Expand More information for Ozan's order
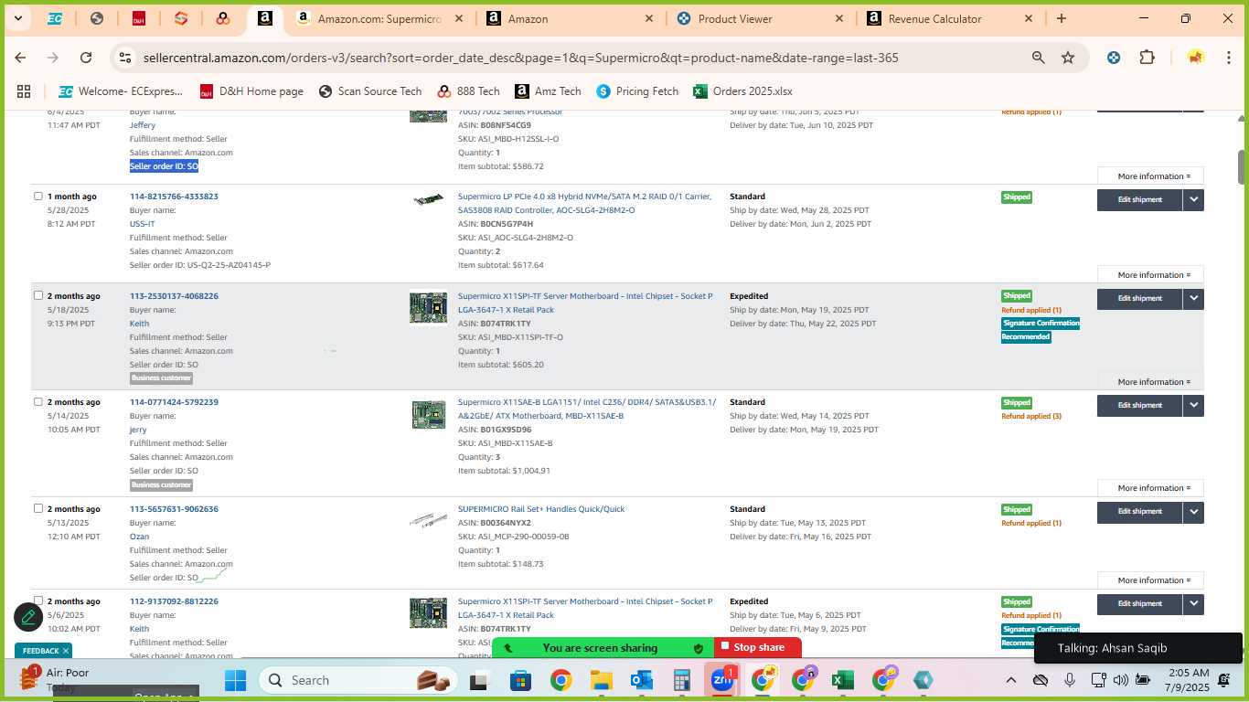 click(1150, 580)
